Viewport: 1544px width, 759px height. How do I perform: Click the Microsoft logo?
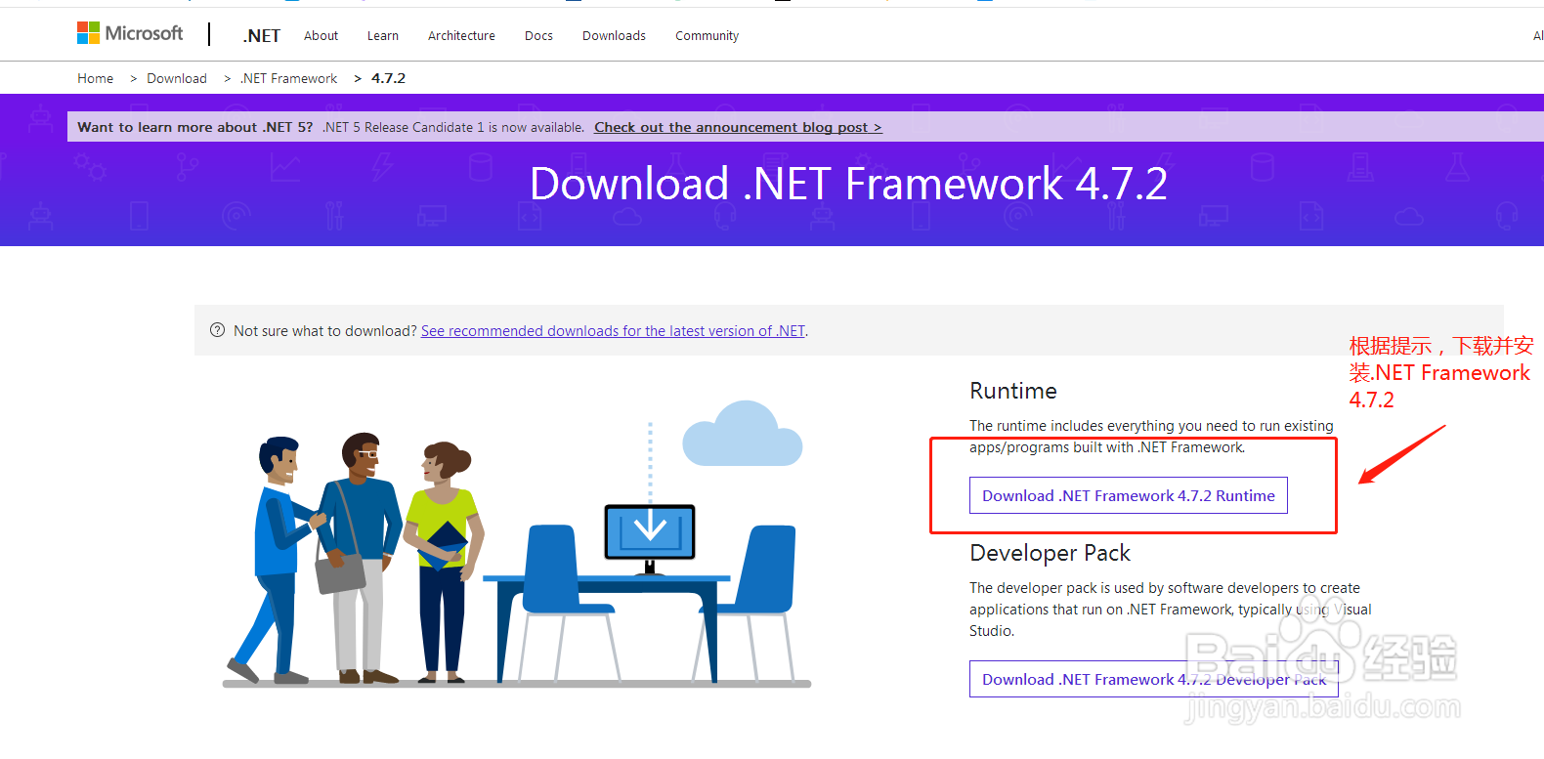point(130,34)
